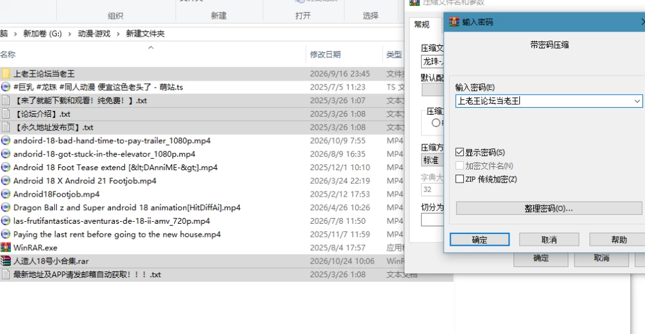This screenshot has height=334, width=645.
Task: Click the video icon of andorid-18-got-stuck-in-the-elevator_1080p.mp4
Action: 6,154
